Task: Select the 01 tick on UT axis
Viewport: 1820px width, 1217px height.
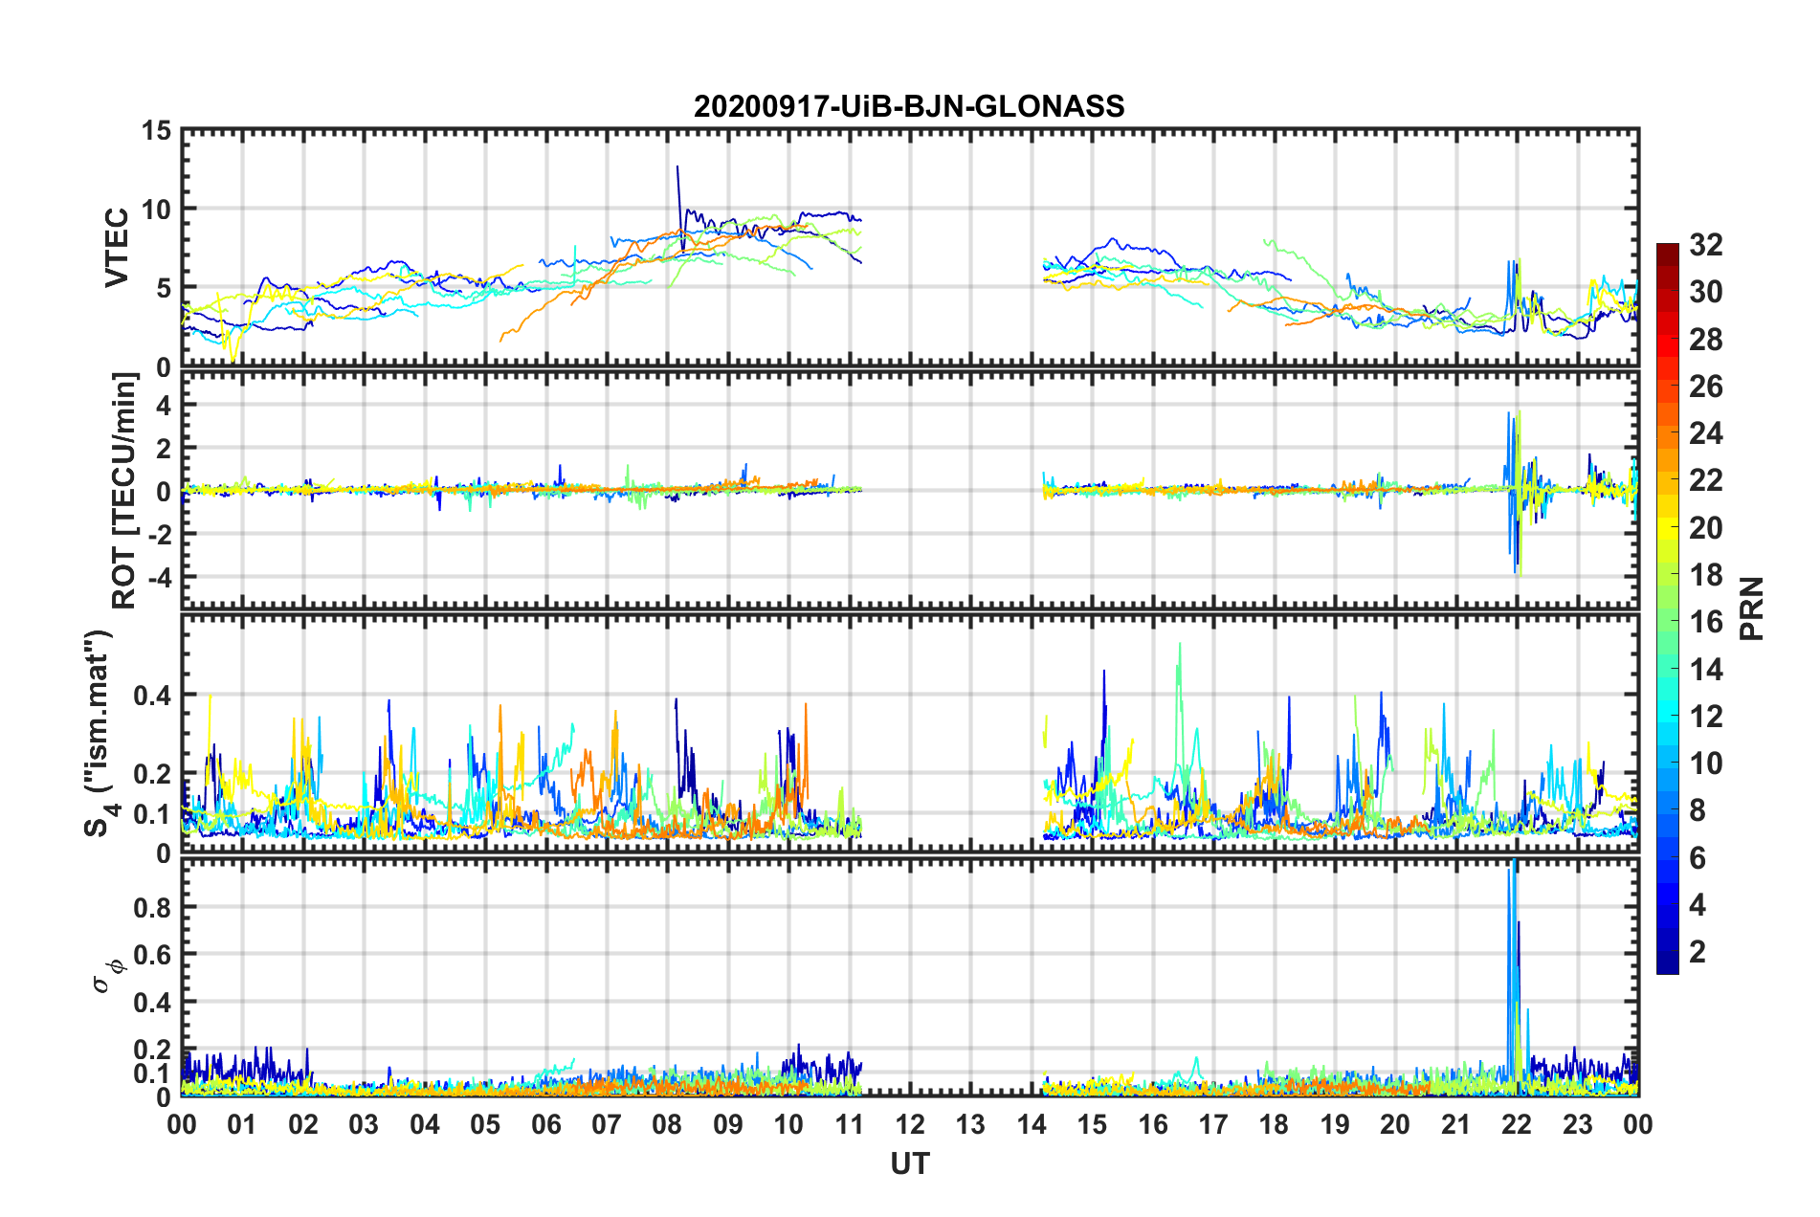Action: click(x=242, y=1124)
